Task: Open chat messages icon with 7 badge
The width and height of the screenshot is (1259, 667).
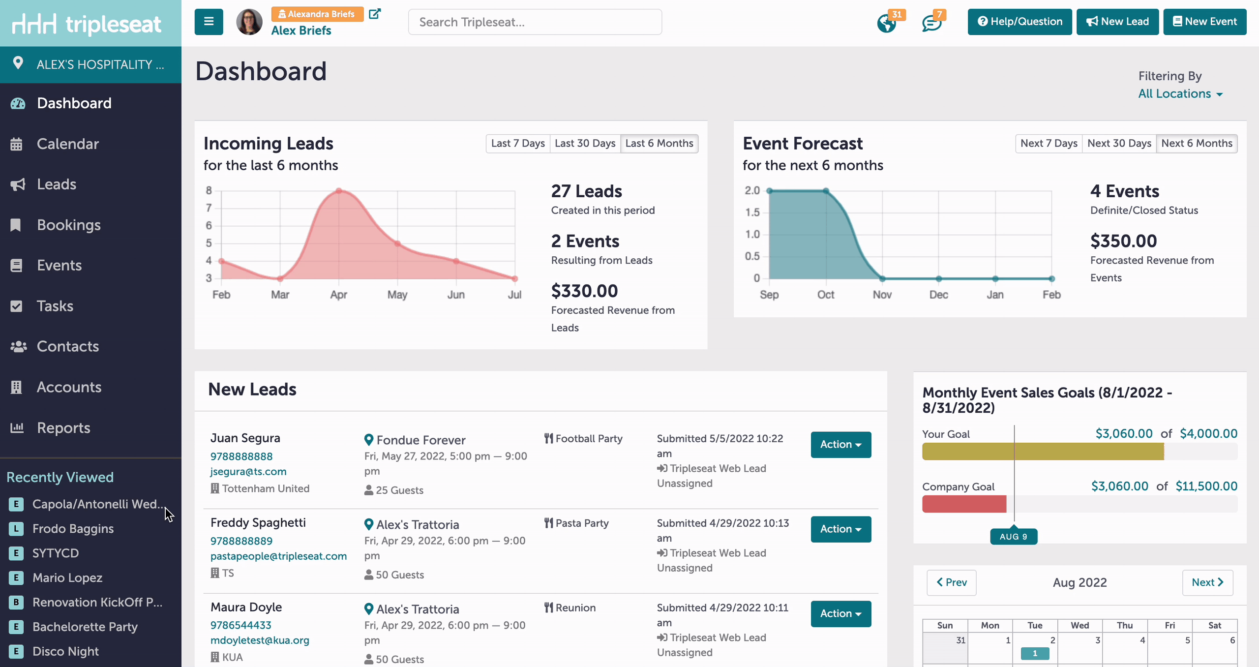Action: click(931, 23)
